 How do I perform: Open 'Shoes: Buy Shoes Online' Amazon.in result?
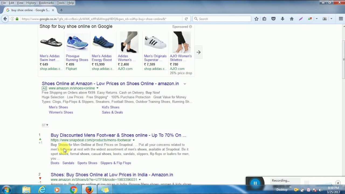click(x=112, y=175)
